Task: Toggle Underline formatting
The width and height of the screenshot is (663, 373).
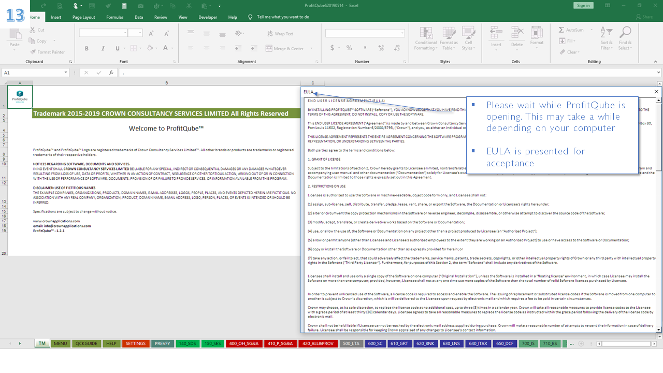Action: 118,48
